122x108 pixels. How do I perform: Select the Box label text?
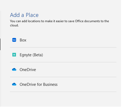coord(23,40)
